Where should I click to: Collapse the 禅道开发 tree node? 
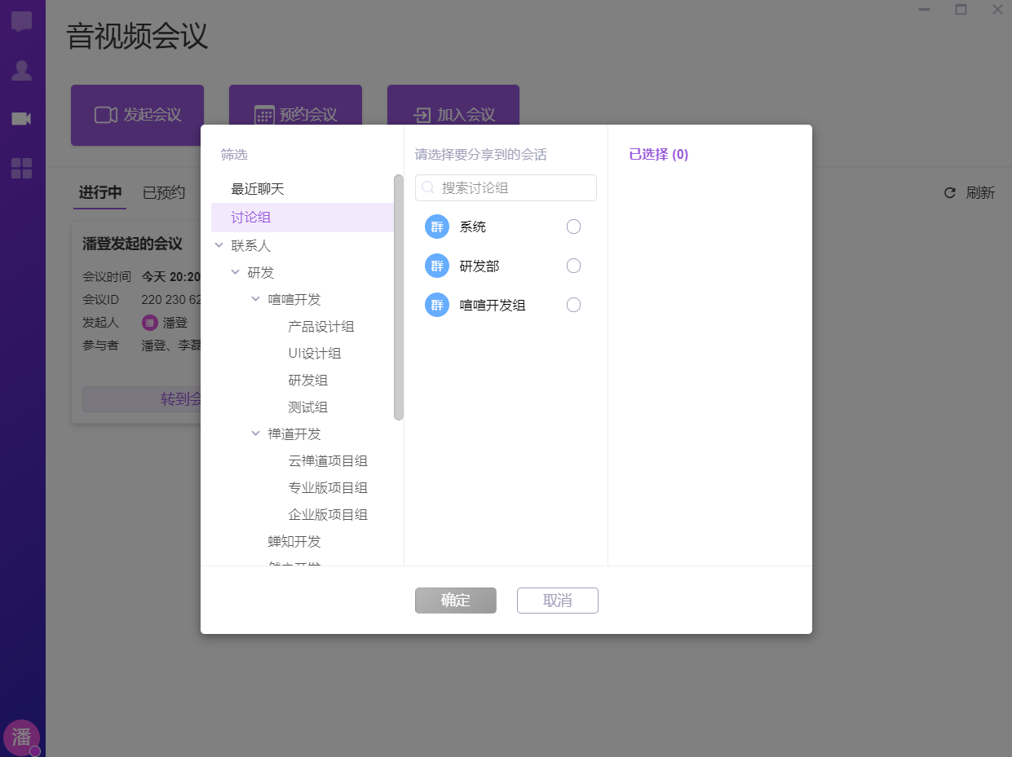256,434
